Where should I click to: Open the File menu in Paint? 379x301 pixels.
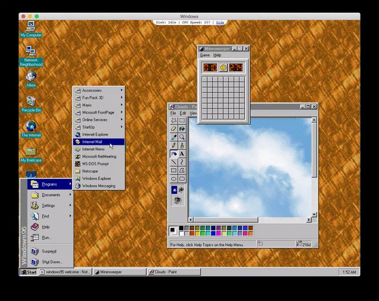point(173,113)
